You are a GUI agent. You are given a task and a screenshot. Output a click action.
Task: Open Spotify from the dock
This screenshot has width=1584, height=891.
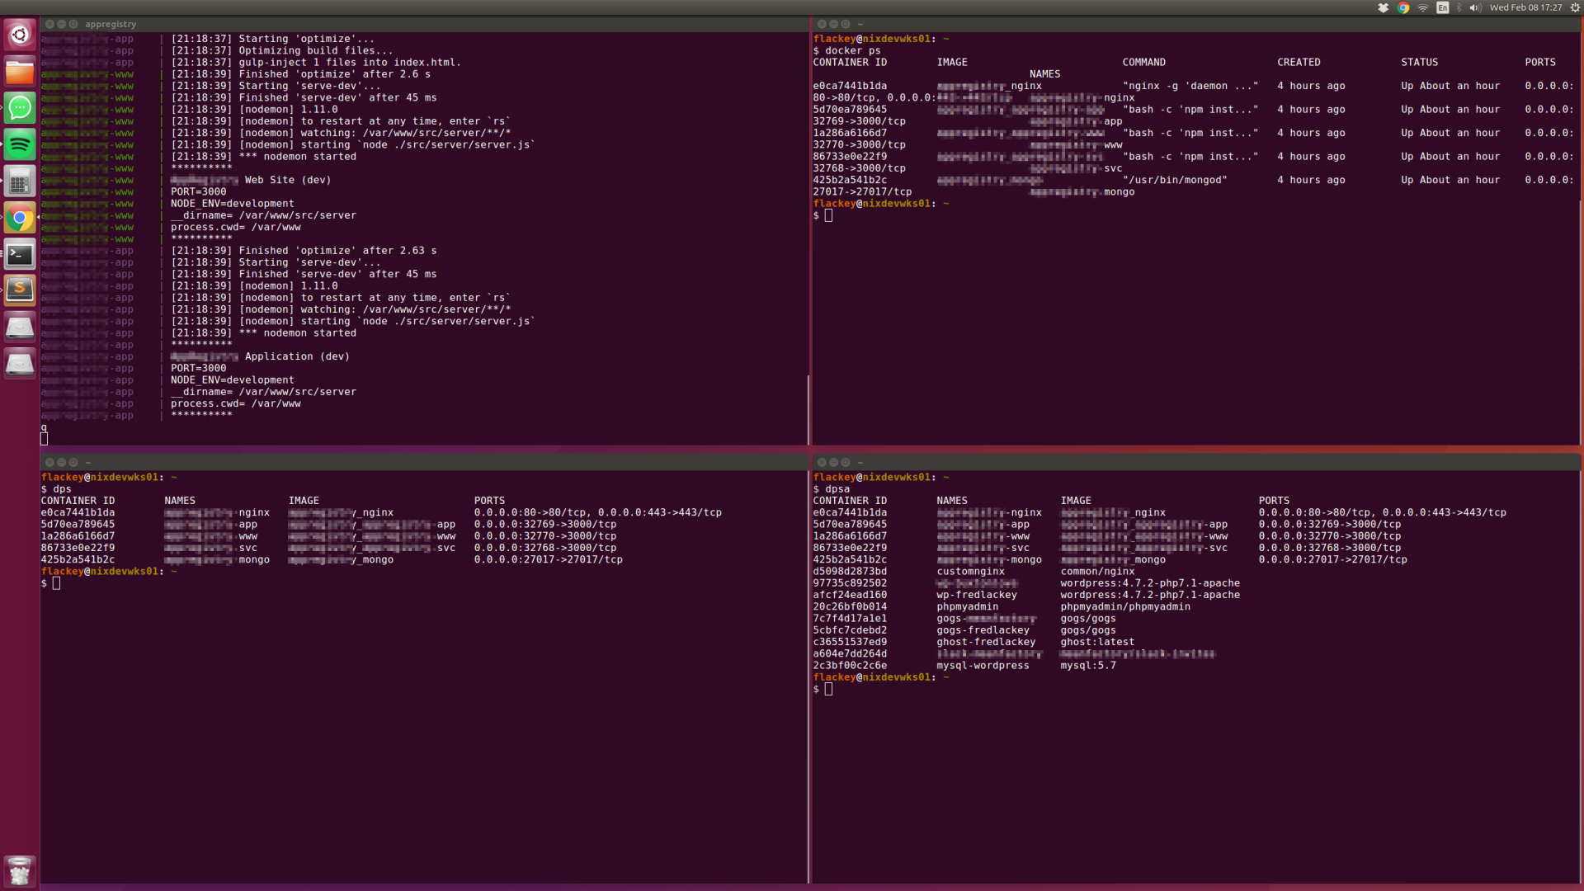20,145
